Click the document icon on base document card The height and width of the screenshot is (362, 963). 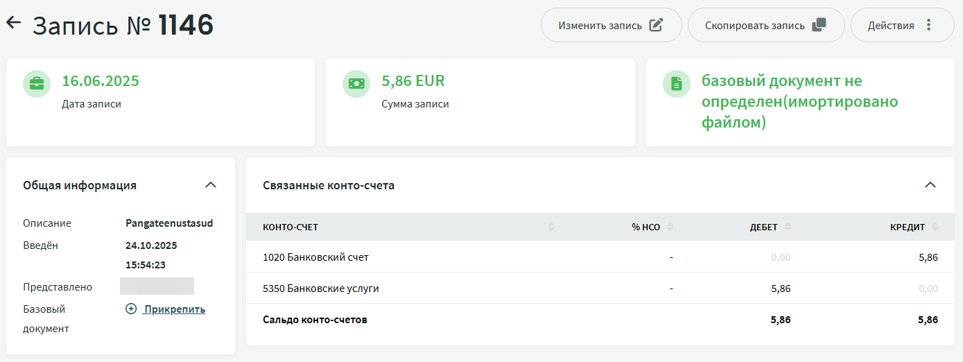pos(677,84)
